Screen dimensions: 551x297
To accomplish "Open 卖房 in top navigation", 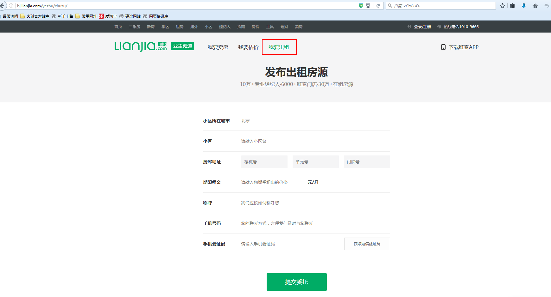I will pyautogui.click(x=299, y=27).
